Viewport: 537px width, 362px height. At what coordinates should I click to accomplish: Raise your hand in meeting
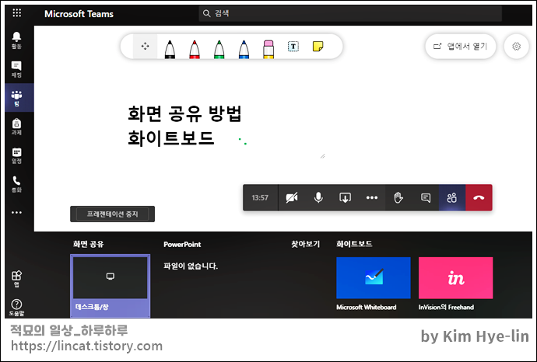(398, 197)
